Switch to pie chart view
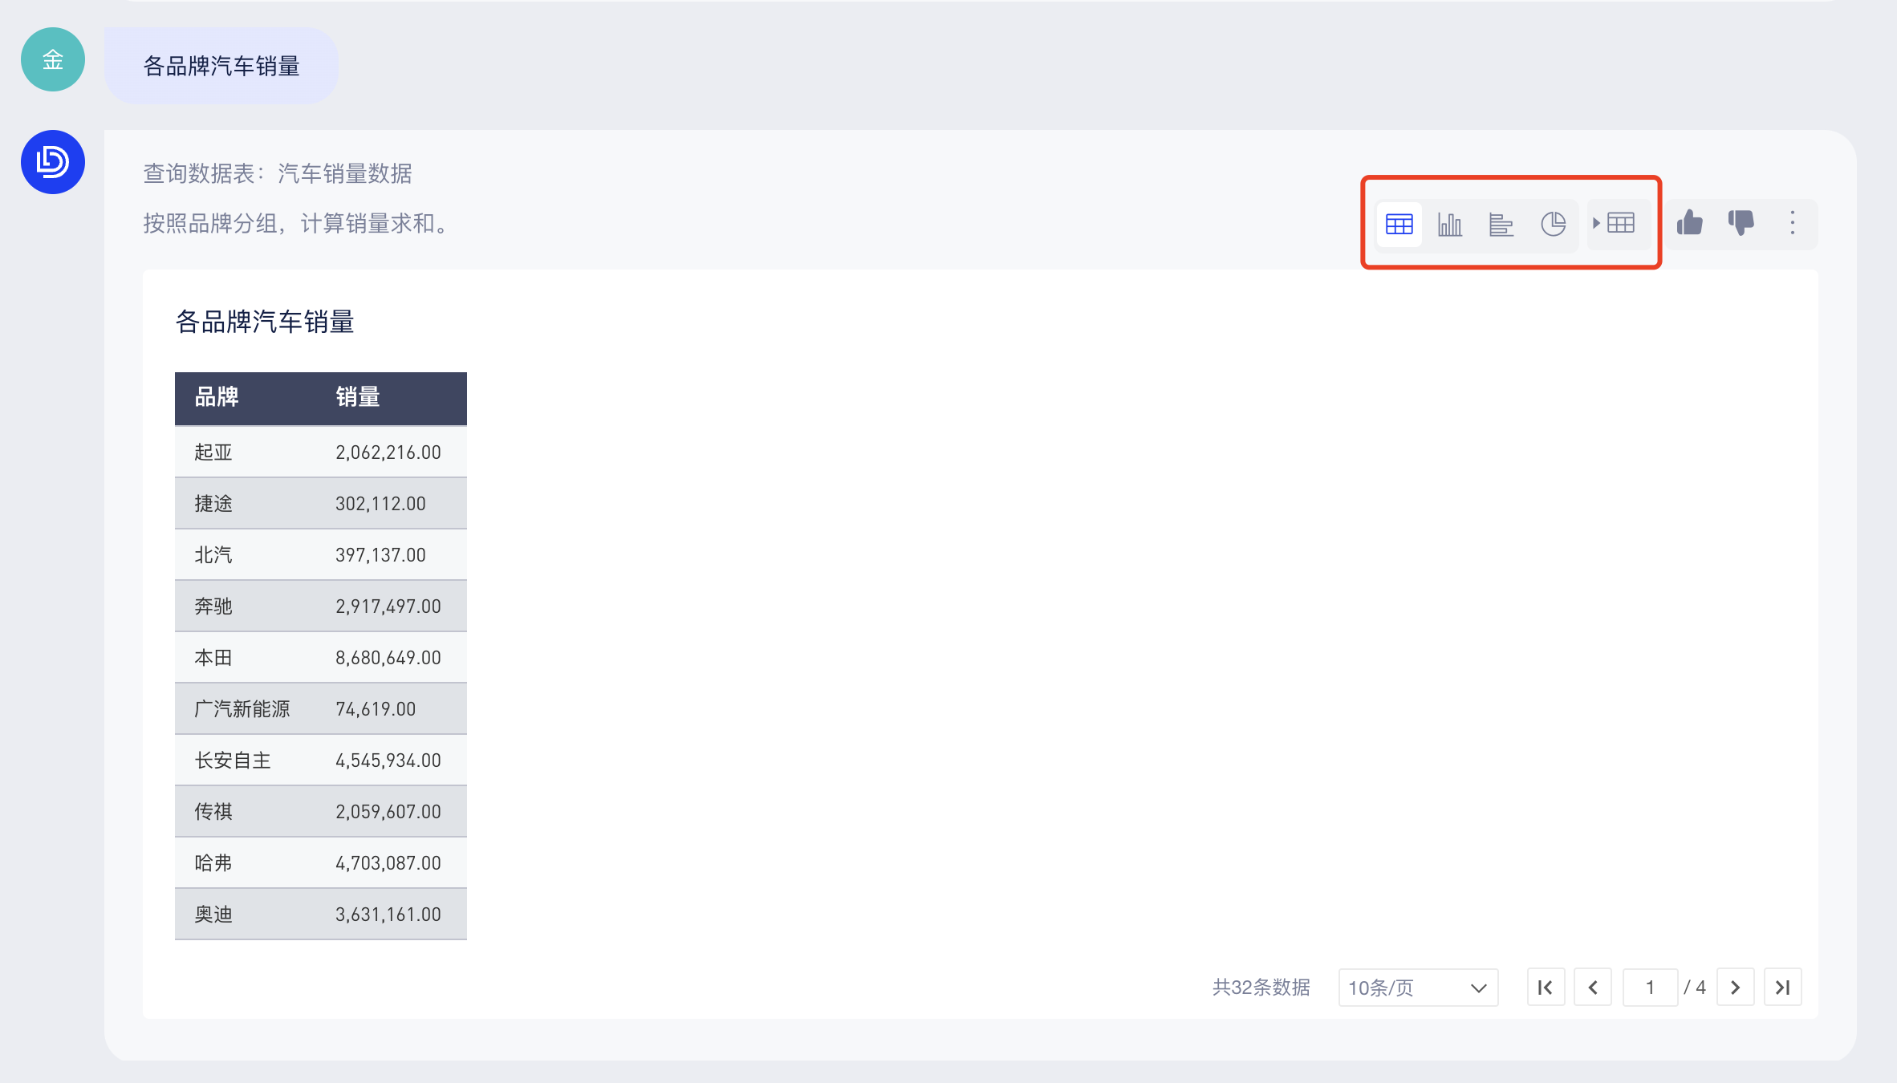 tap(1553, 224)
